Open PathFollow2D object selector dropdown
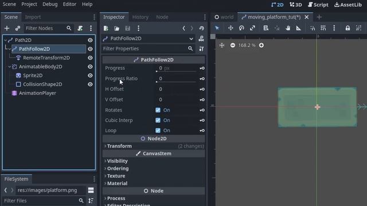The image size is (367, 206). coord(149,38)
